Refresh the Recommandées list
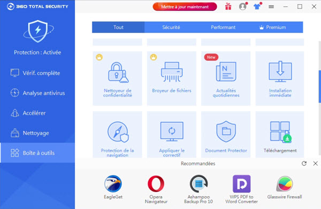This screenshot has height=209, width=321. coord(304,164)
